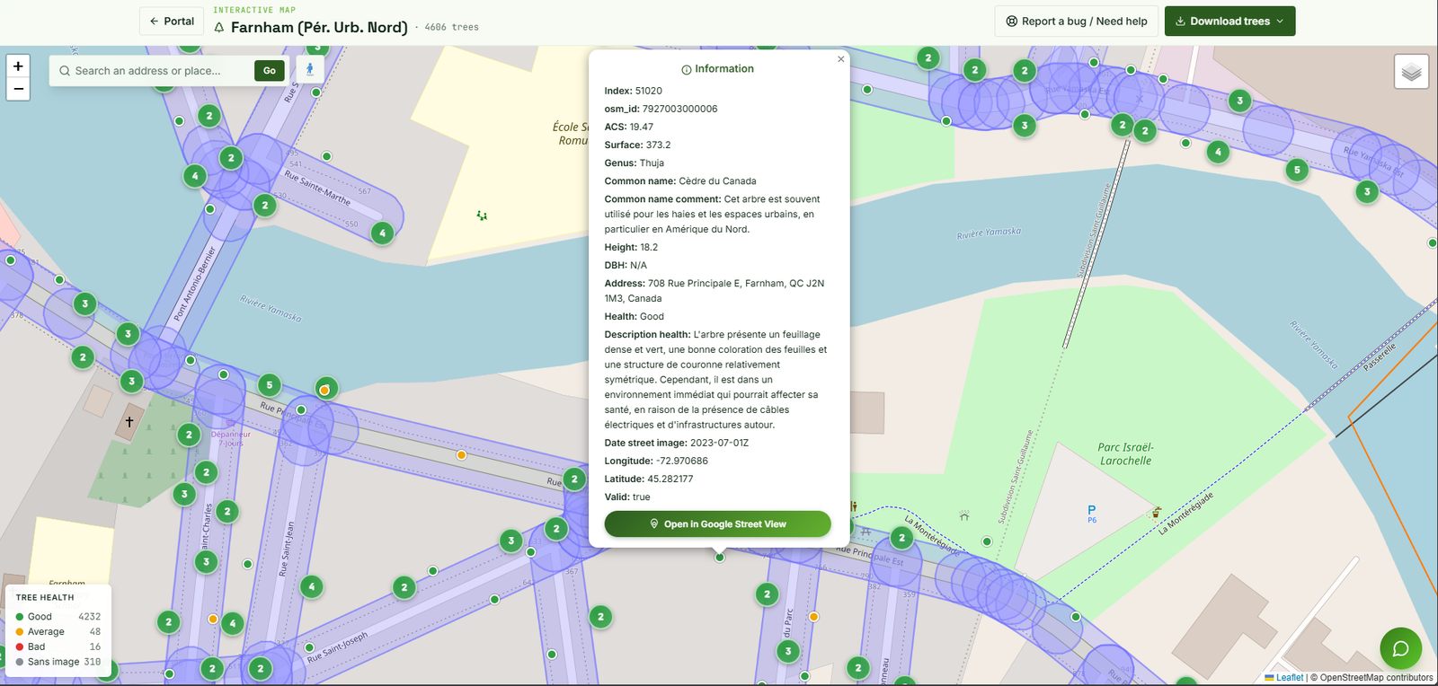
Task: Select the tree marker under the popup pointer
Action: [x=720, y=558]
